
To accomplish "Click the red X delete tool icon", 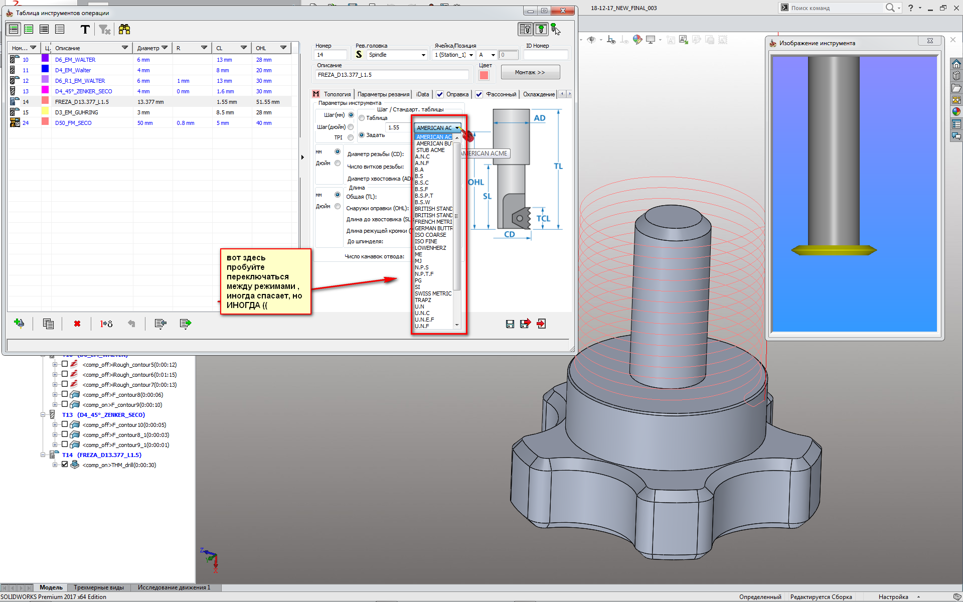I will coord(77,324).
